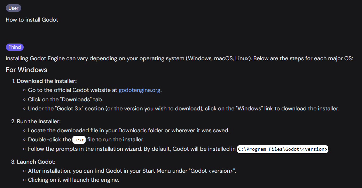
Task: Click the "Run the Installer:" step title
Action: pyautogui.click(x=39, y=122)
